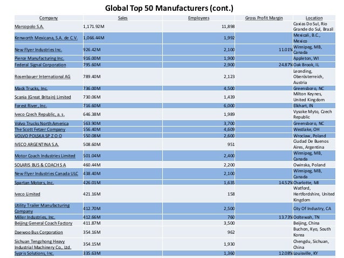Open the Iveco Limited link

(x=27, y=194)
